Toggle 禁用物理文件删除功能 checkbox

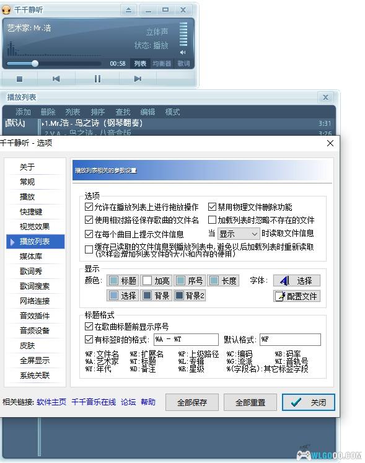click(x=212, y=206)
